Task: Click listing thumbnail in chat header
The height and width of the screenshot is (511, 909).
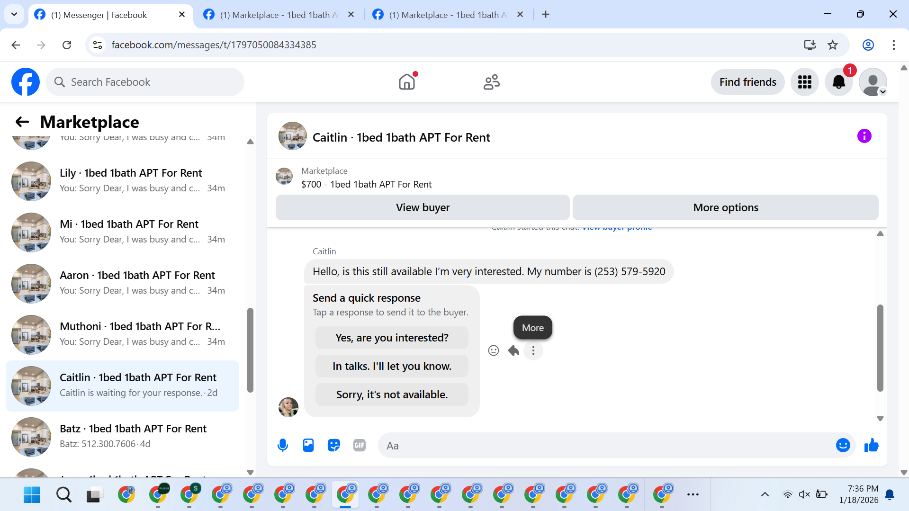Action: pyautogui.click(x=293, y=136)
